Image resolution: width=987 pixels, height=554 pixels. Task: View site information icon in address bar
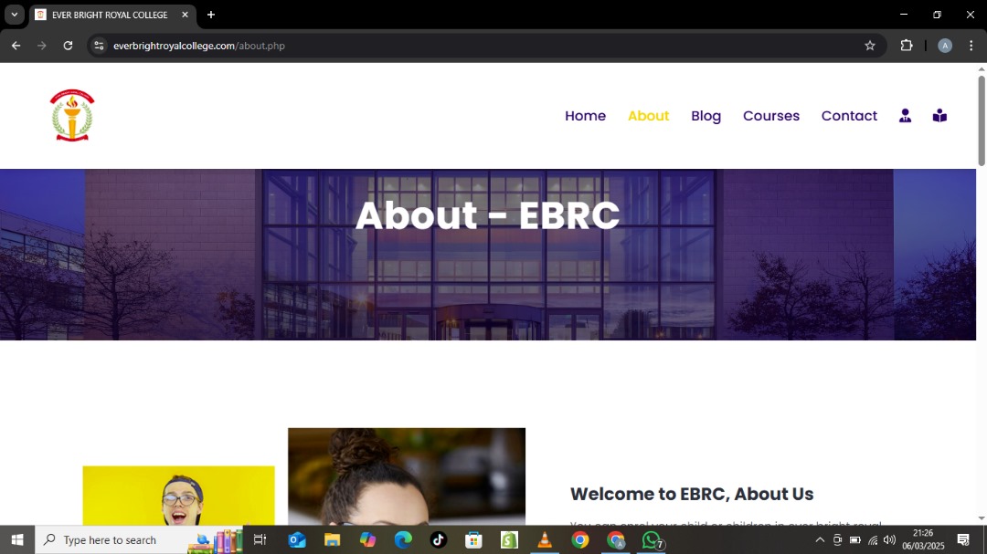point(99,46)
